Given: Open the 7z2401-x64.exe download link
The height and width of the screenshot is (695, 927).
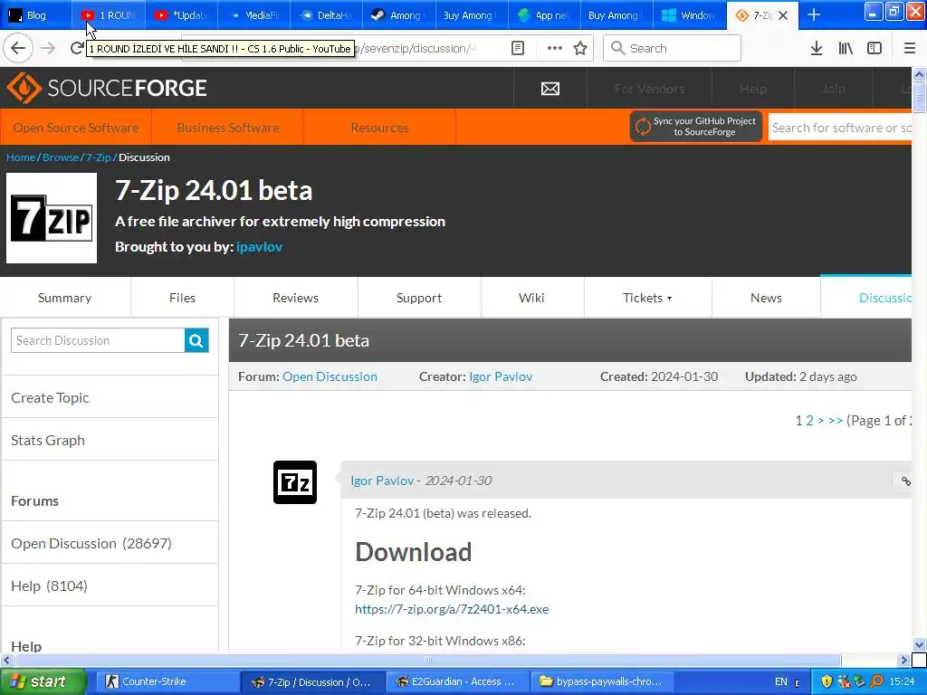Looking at the screenshot, I should 452,609.
